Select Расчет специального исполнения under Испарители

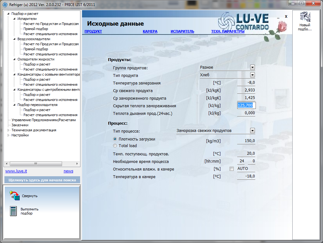click(50, 34)
